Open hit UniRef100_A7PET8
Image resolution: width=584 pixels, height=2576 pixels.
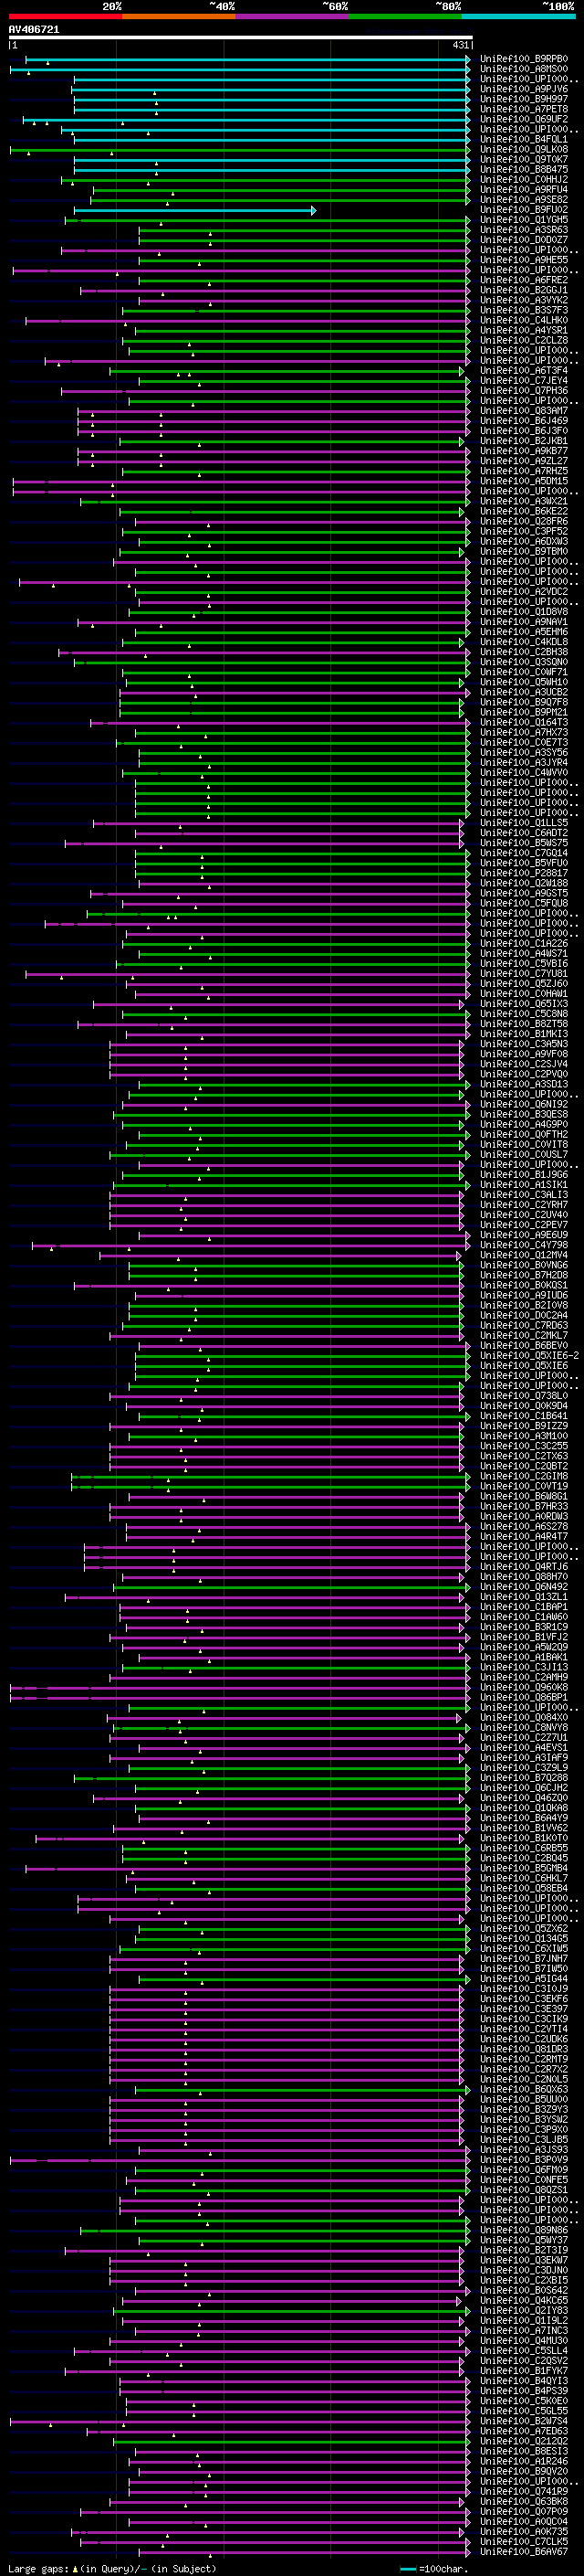pos(524,109)
